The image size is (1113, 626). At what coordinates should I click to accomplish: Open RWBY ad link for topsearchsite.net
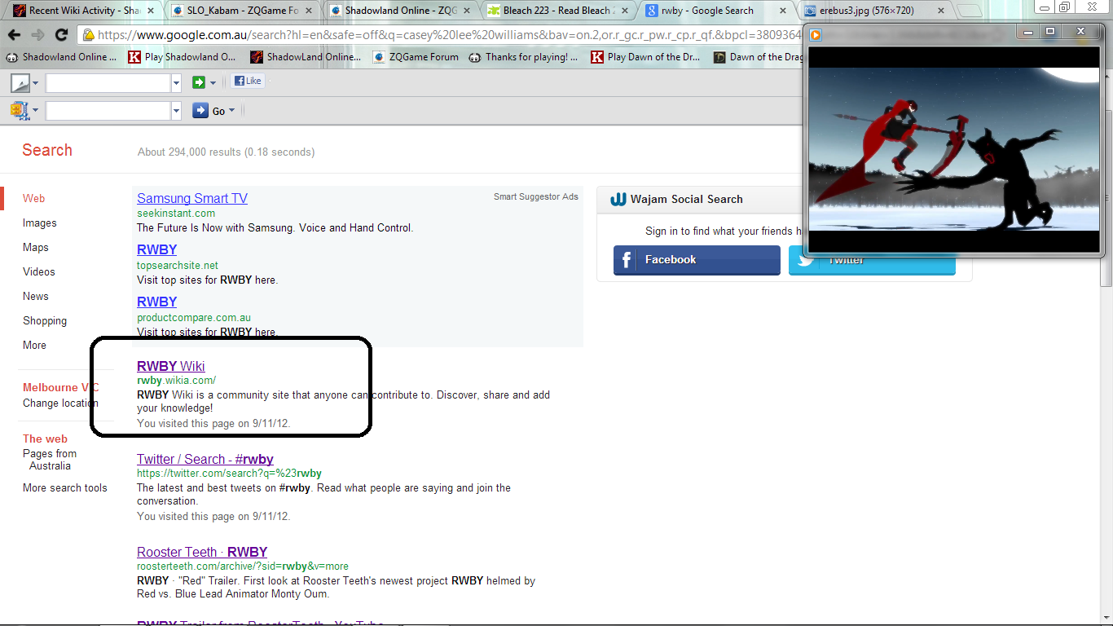click(x=156, y=249)
